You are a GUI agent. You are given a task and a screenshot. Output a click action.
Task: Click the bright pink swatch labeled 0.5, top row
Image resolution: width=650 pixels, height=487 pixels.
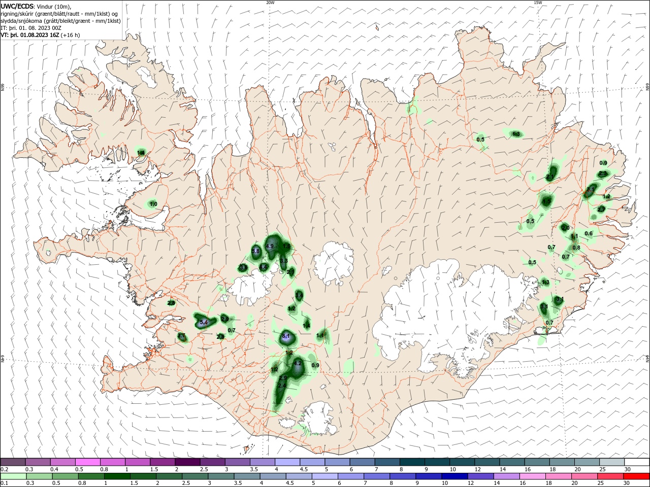tap(87, 462)
